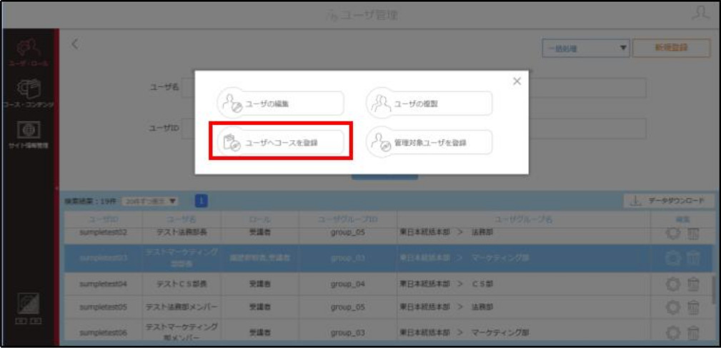Choose ユーザへコースを登録 option

tap(281, 142)
